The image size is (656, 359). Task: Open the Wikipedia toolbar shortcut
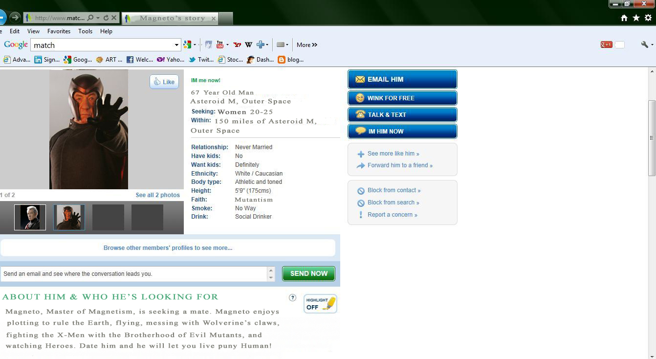(248, 45)
